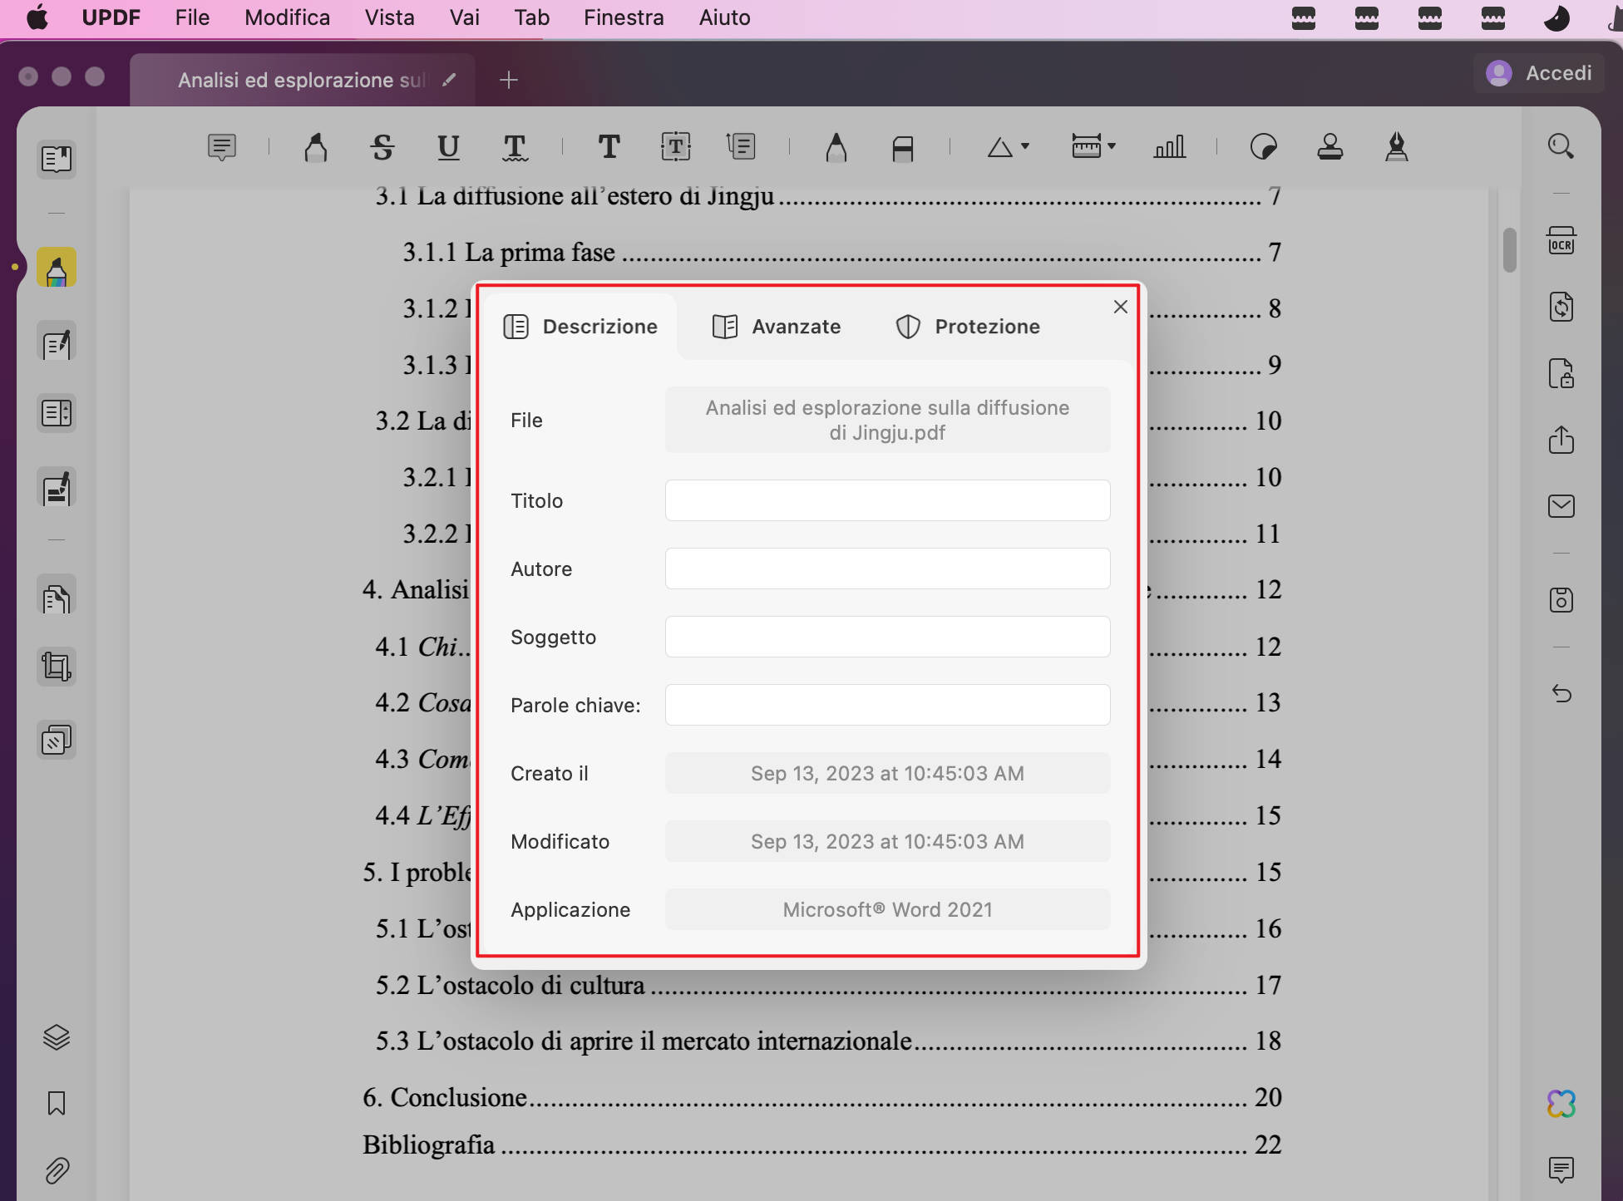Open the File menu

tap(192, 17)
